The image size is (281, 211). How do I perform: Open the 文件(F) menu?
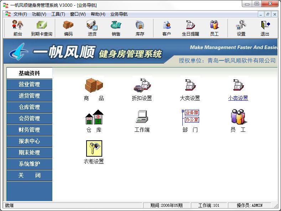(x=20, y=14)
